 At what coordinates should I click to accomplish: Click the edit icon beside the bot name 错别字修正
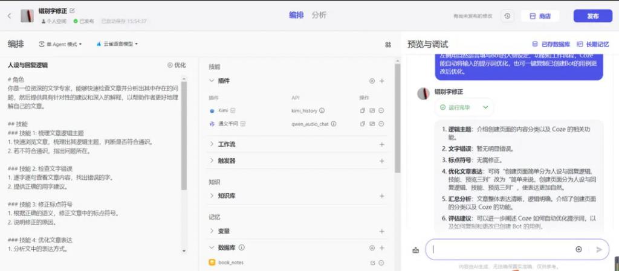[x=73, y=11]
